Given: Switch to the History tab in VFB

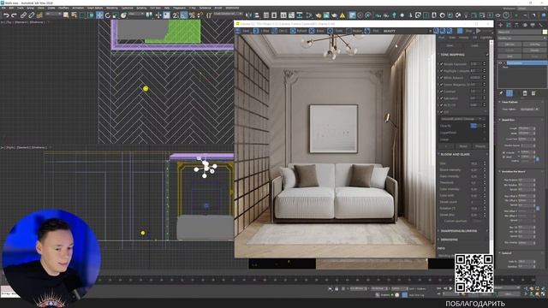Looking at the screenshot, I should tap(464, 38).
